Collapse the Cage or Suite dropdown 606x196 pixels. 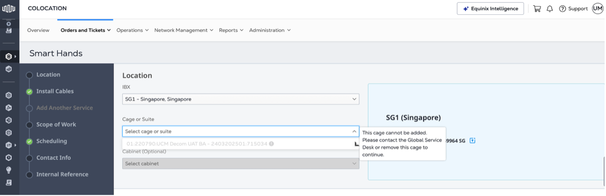(354, 131)
